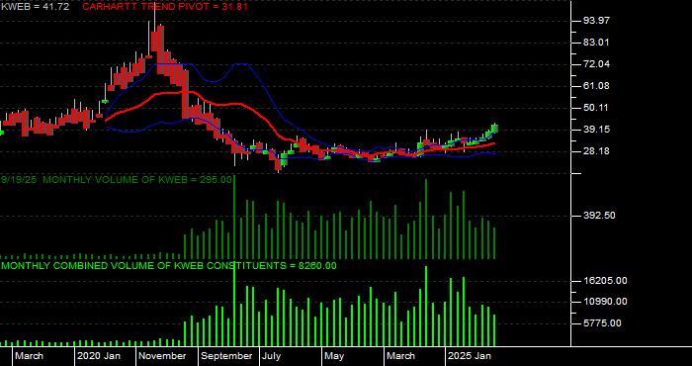Select the 28.18 price axis value
692x366 pixels.
coord(595,151)
